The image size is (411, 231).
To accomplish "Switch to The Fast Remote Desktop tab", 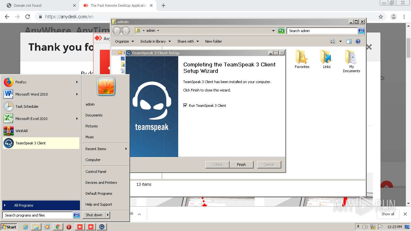I will tap(118, 5).
